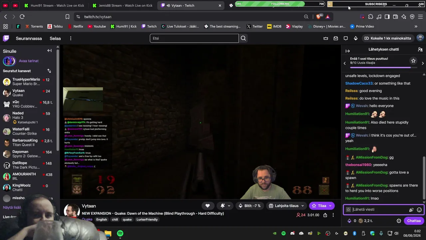This screenshot has width=426, height=240.
Task: Open the Selaa navigation item
Action: [55, 38]
